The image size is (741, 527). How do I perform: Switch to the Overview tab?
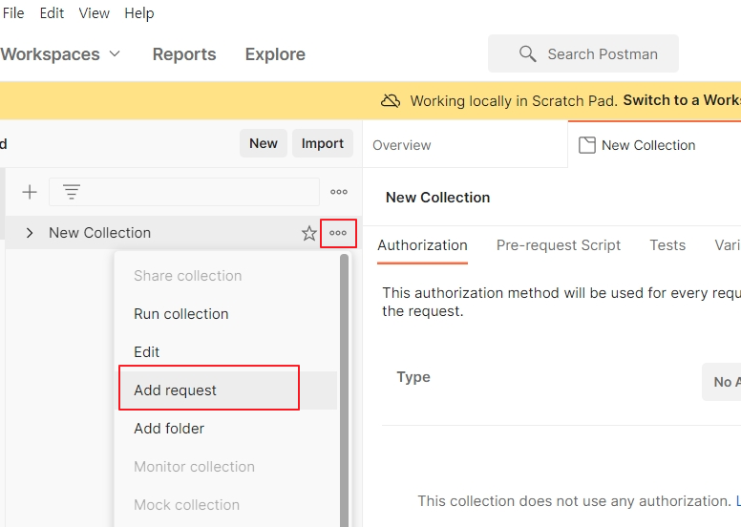(x=465, y=145)
